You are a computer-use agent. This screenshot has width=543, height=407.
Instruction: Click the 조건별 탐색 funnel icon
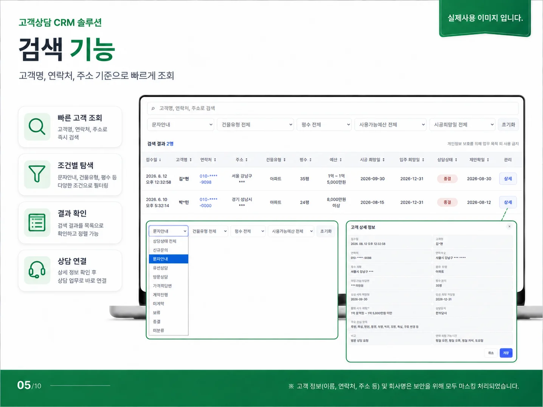37,174
